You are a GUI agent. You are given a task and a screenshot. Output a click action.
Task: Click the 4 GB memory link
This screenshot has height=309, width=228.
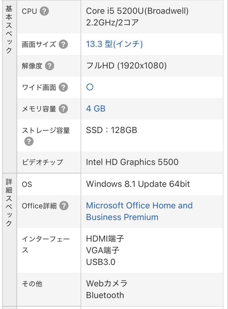point(96,108)
